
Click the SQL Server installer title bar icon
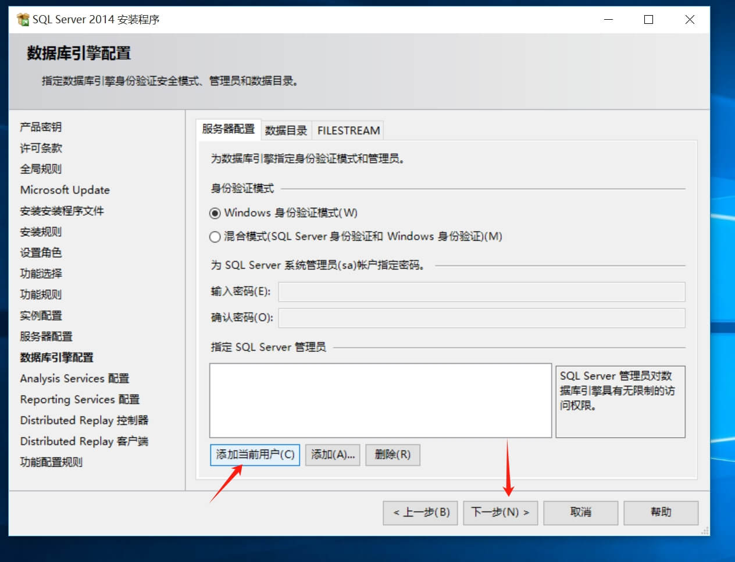pyautogui.click(x=23, y=20)
